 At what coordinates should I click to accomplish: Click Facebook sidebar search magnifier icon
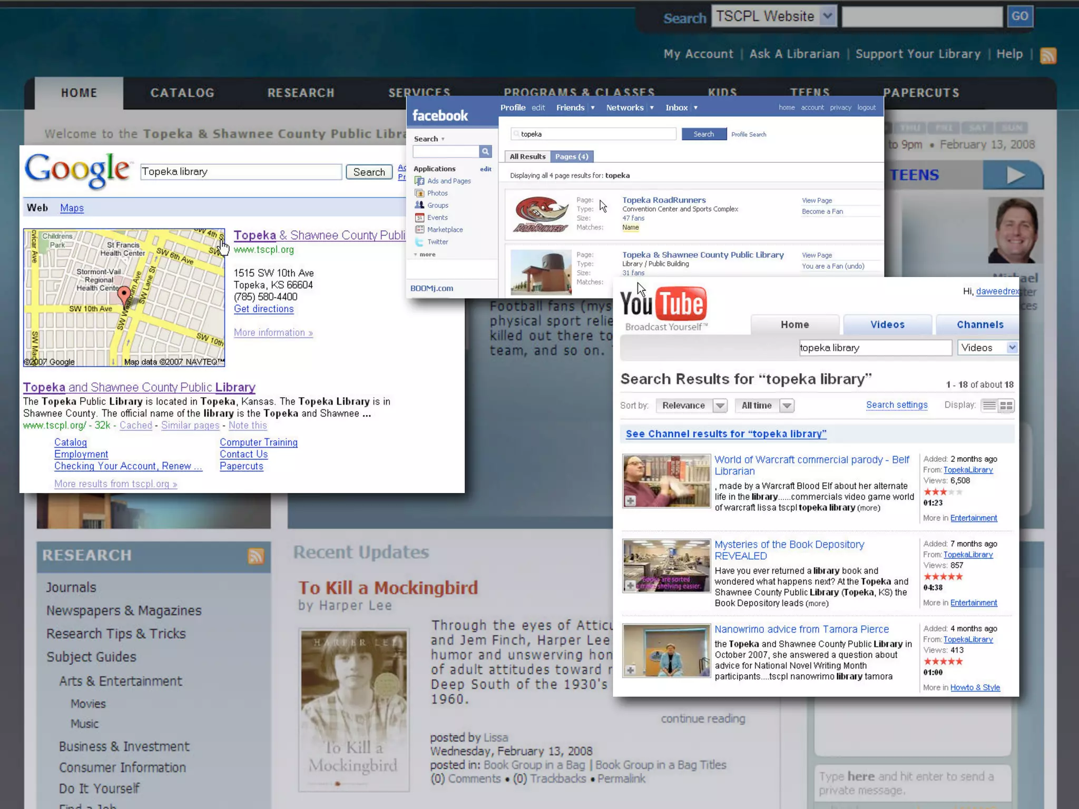point(485,152)
